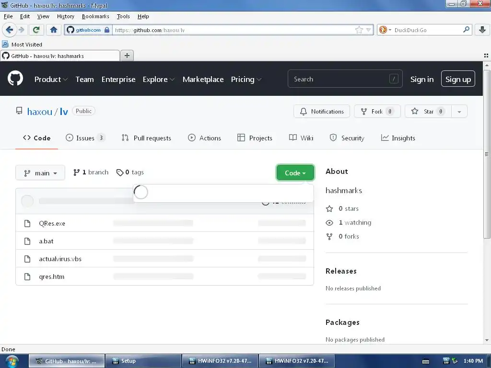Click the file icon beside QRes.exe
The height and width of the screenshot is (368, 491).
point(27,223)
